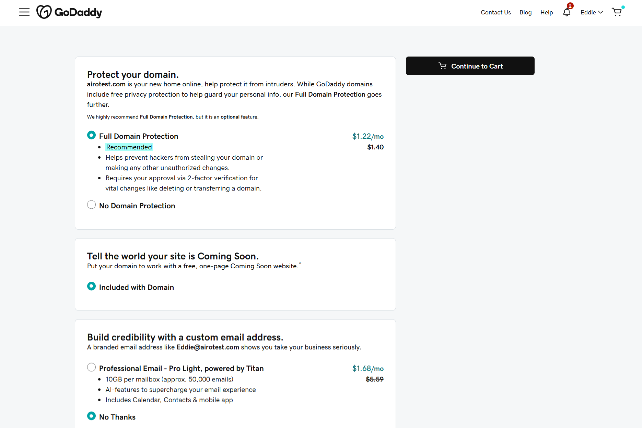Click the custom email address heading
The width and height of the screenshot is (642, 428).
(185, 337)
